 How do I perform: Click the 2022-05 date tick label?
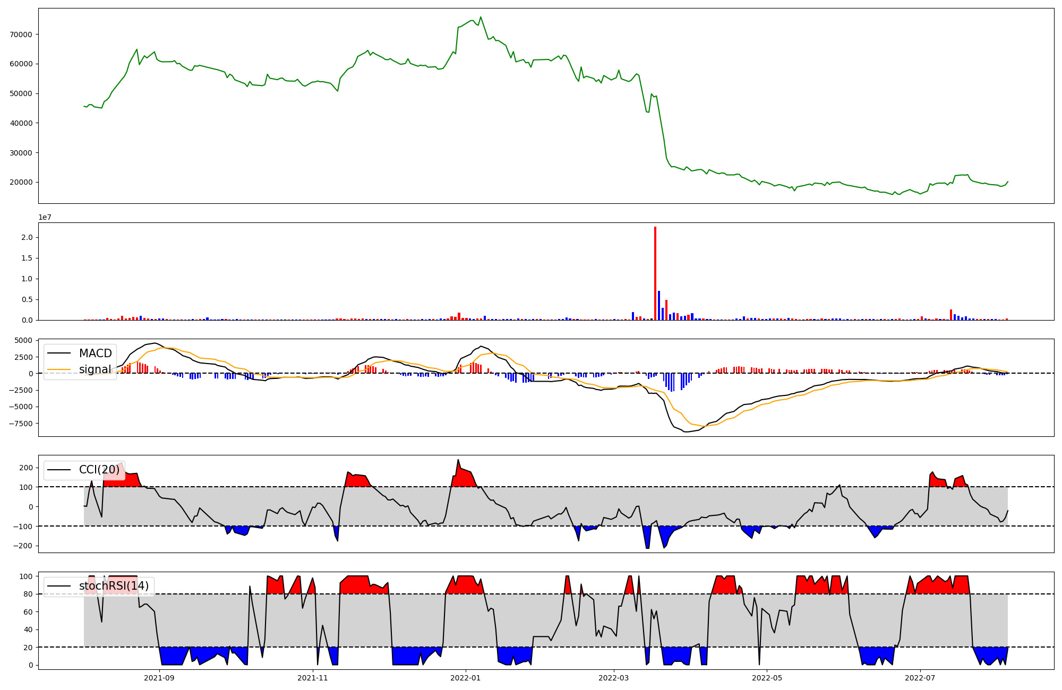767,678
